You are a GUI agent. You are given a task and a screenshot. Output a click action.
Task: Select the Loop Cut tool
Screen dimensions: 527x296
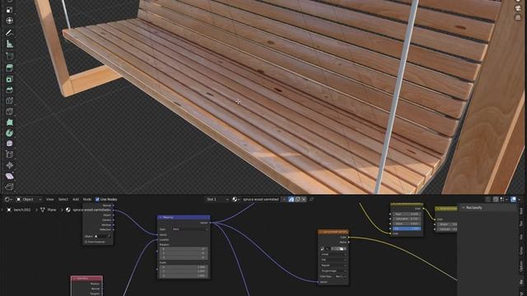(x=9, y=100)
